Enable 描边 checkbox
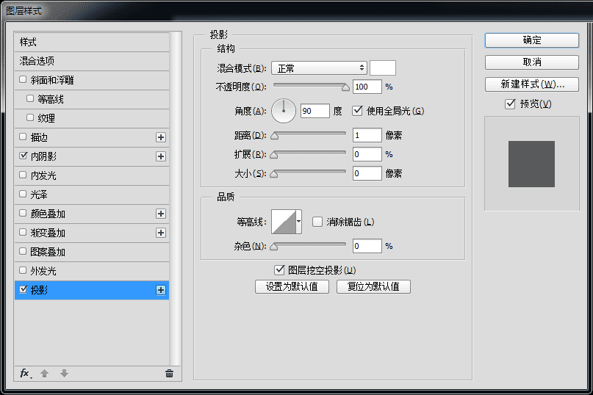Viewport: 593px width, 395px height. tap(23, 137)
